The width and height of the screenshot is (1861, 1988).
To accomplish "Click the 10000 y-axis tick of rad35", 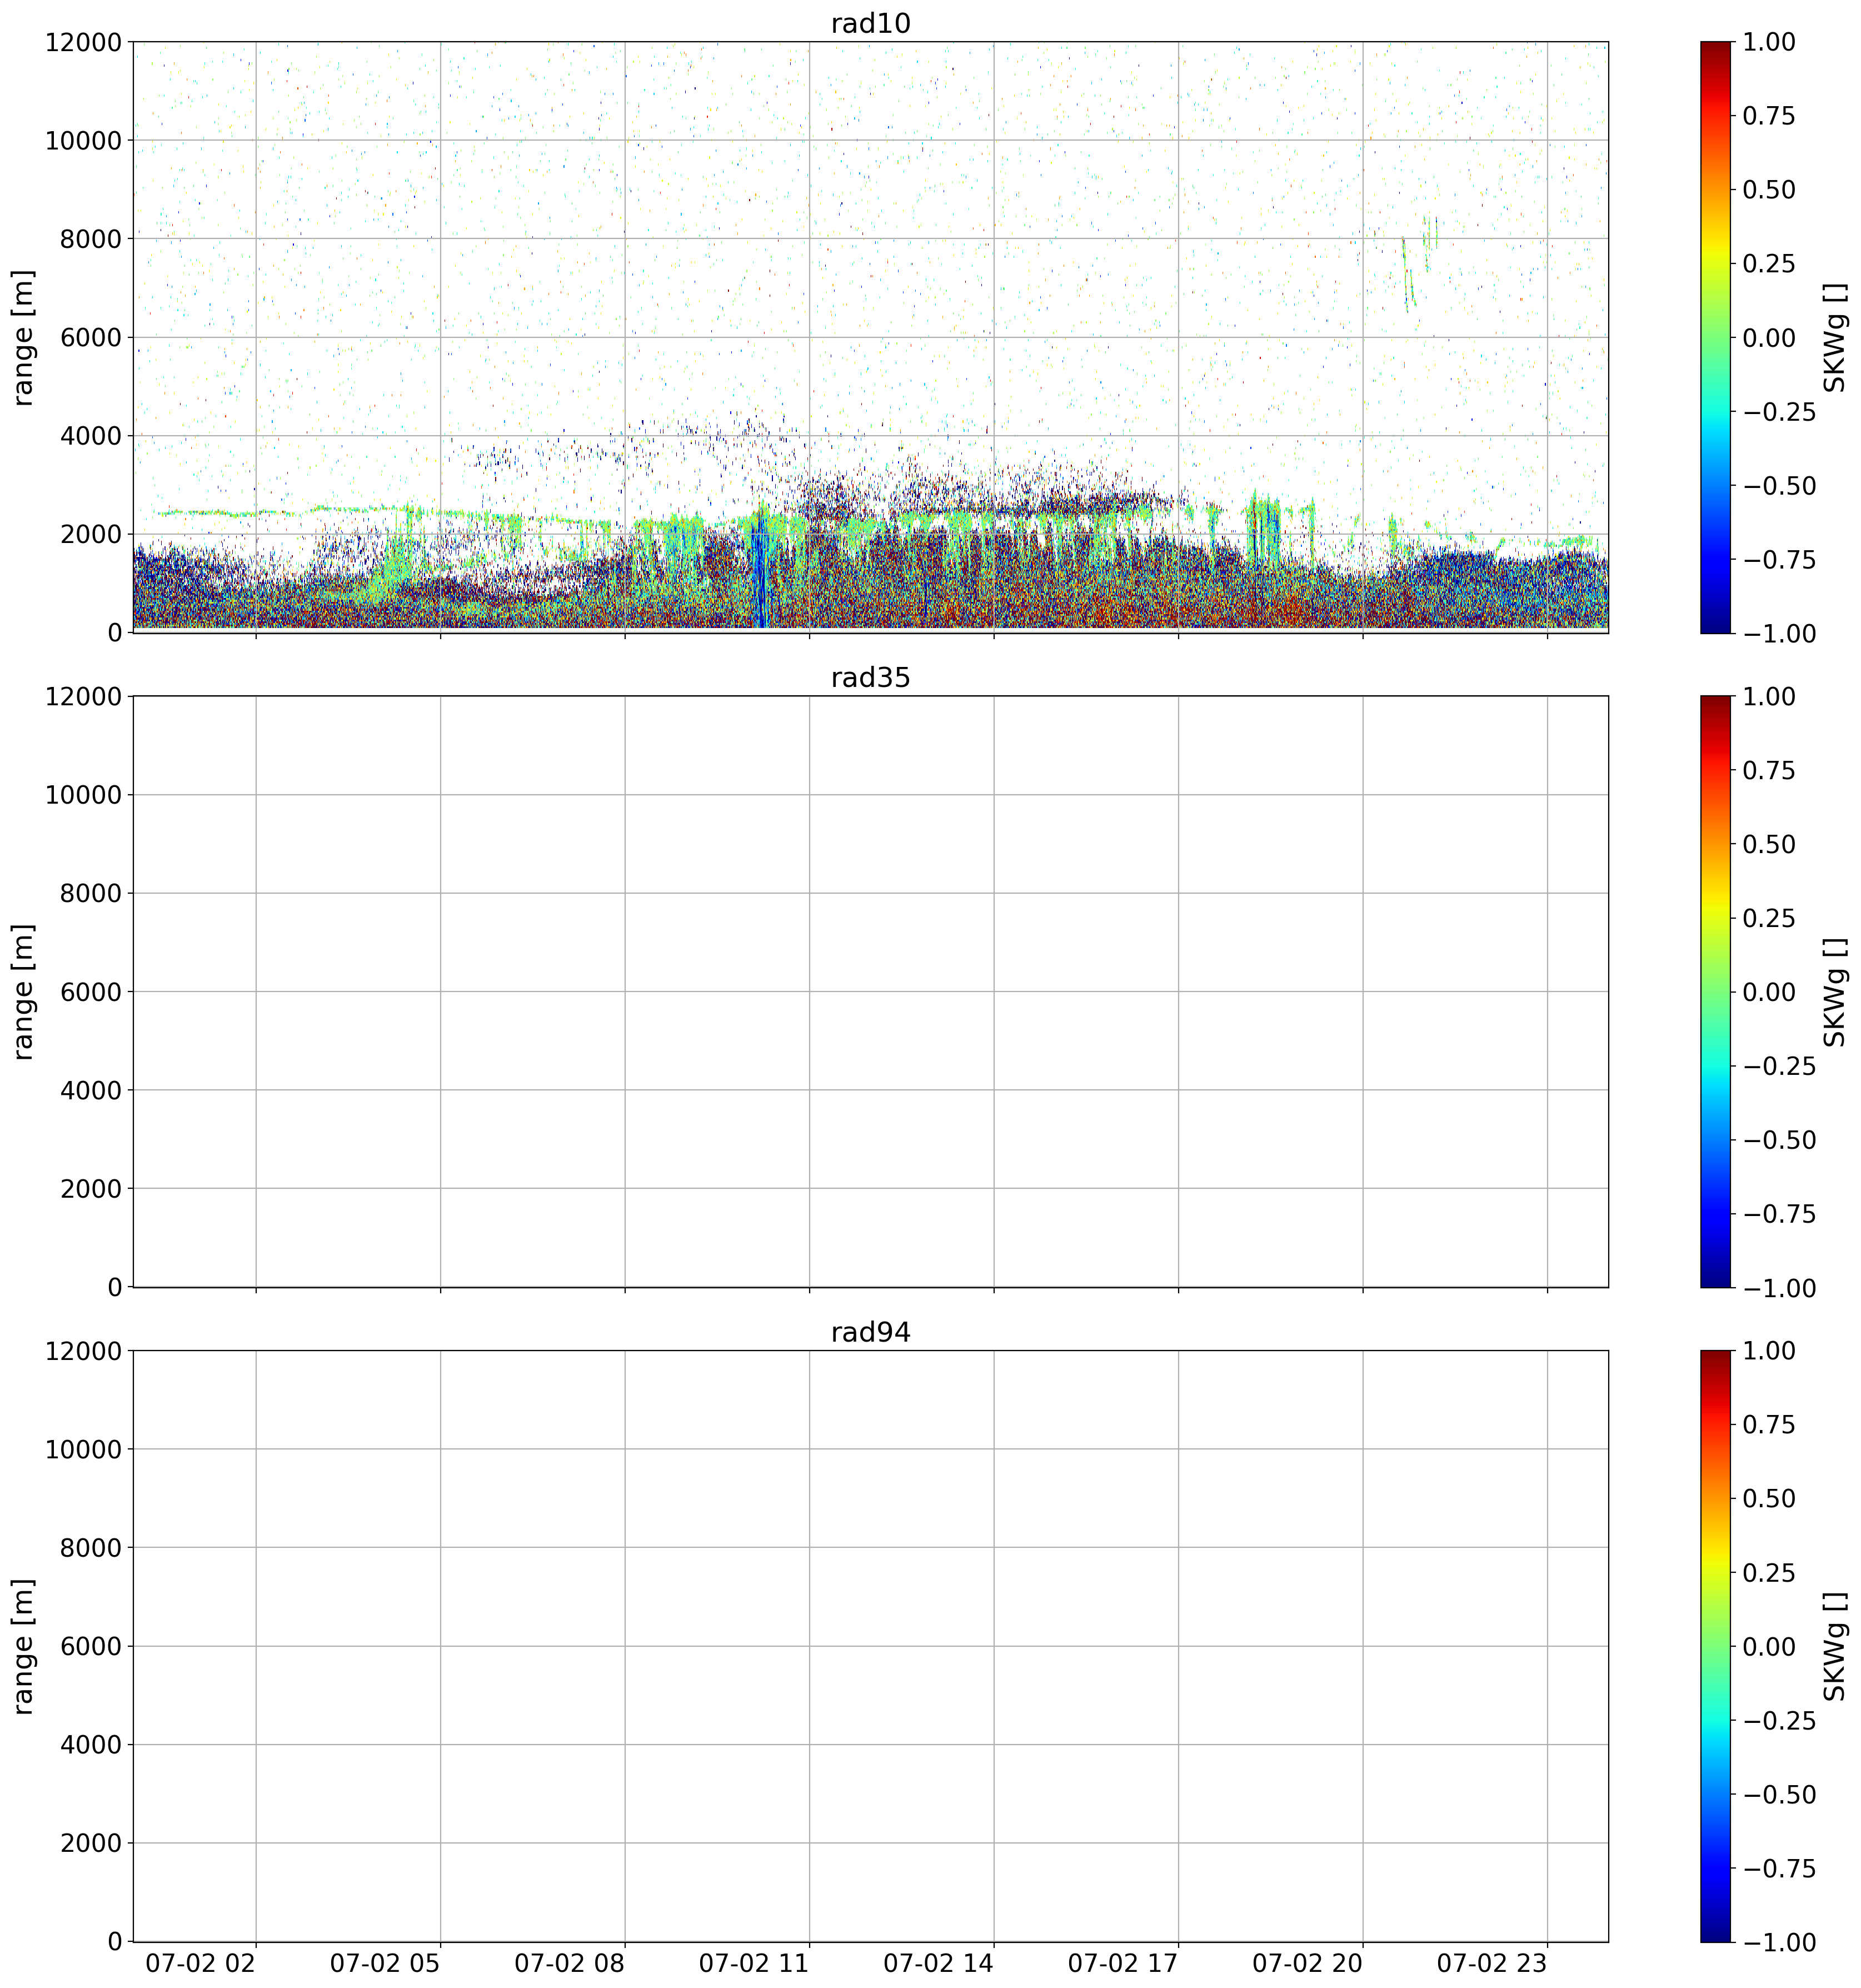I will 83,795.
